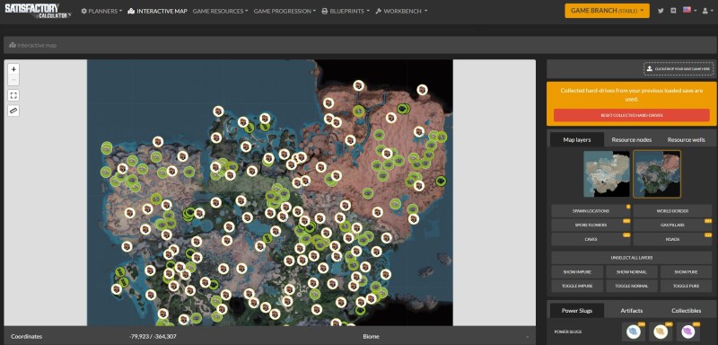Click the Coordinates label in status bar

pos(27,336)
